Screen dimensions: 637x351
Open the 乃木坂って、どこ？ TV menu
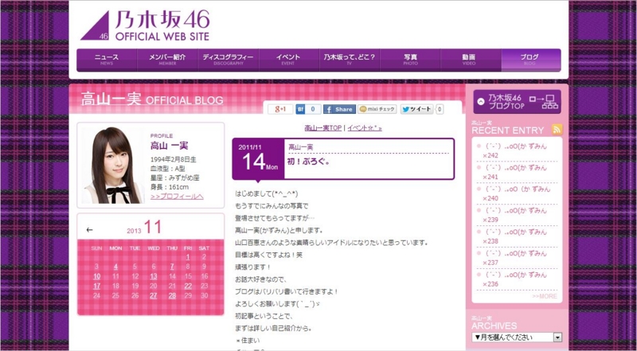tap(350, 60)
